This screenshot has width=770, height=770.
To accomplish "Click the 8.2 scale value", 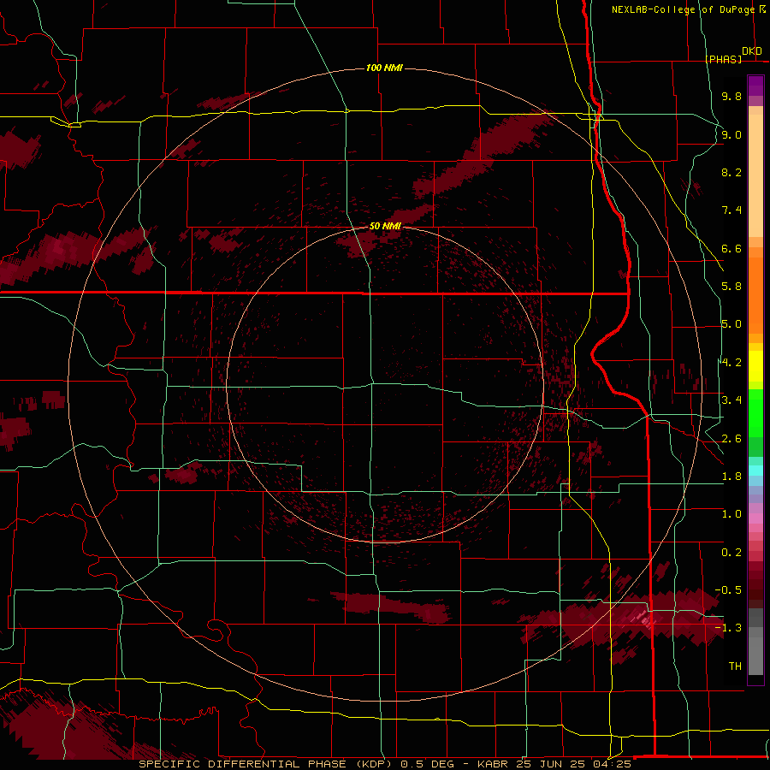I will click(x=731, y=172).
